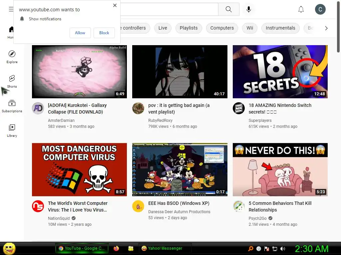Visit Psych2Go channel name link

click(257, 218)
